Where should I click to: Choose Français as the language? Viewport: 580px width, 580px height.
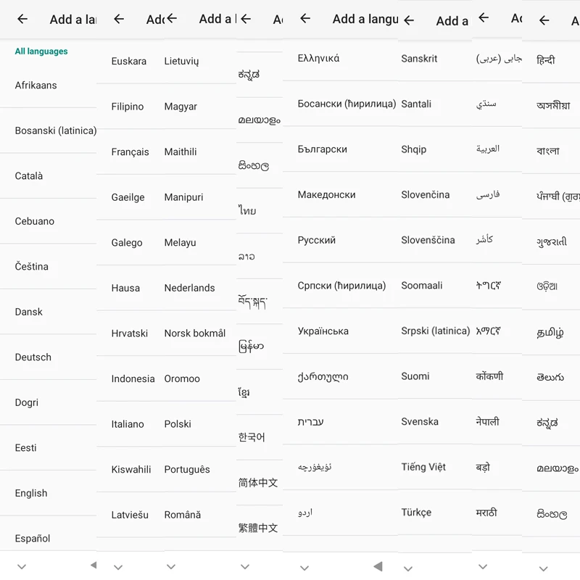pos(130,152)
